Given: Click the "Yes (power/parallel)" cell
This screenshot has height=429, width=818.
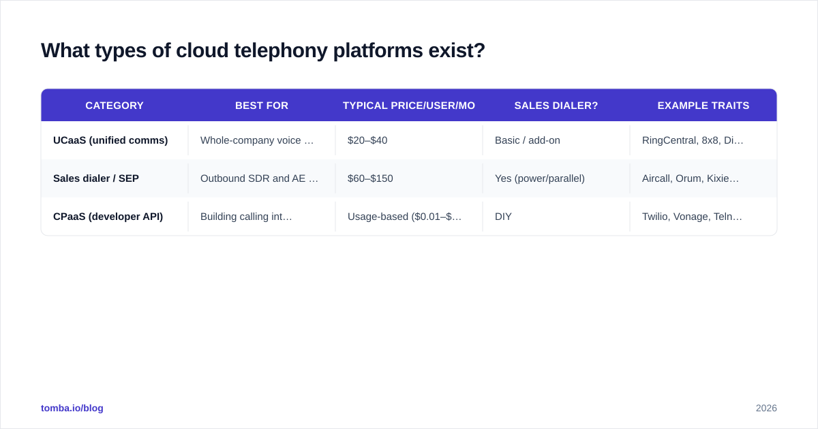Looking at the screenshot, I should pos(556,178).
